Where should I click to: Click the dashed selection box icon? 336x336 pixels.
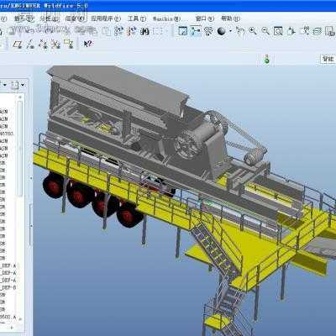point(158,31)
